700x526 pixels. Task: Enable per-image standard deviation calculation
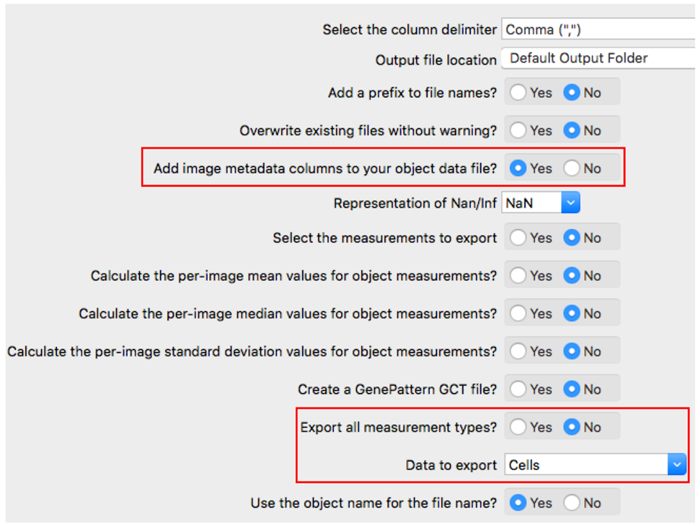click(518, 351)
